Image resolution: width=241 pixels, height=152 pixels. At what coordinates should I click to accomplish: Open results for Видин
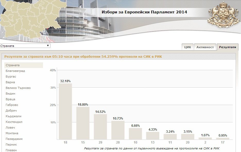(11, 94)
